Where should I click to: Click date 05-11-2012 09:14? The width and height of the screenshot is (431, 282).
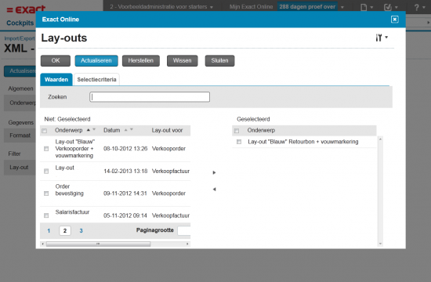pyautogui.click(x=125, y=215)
